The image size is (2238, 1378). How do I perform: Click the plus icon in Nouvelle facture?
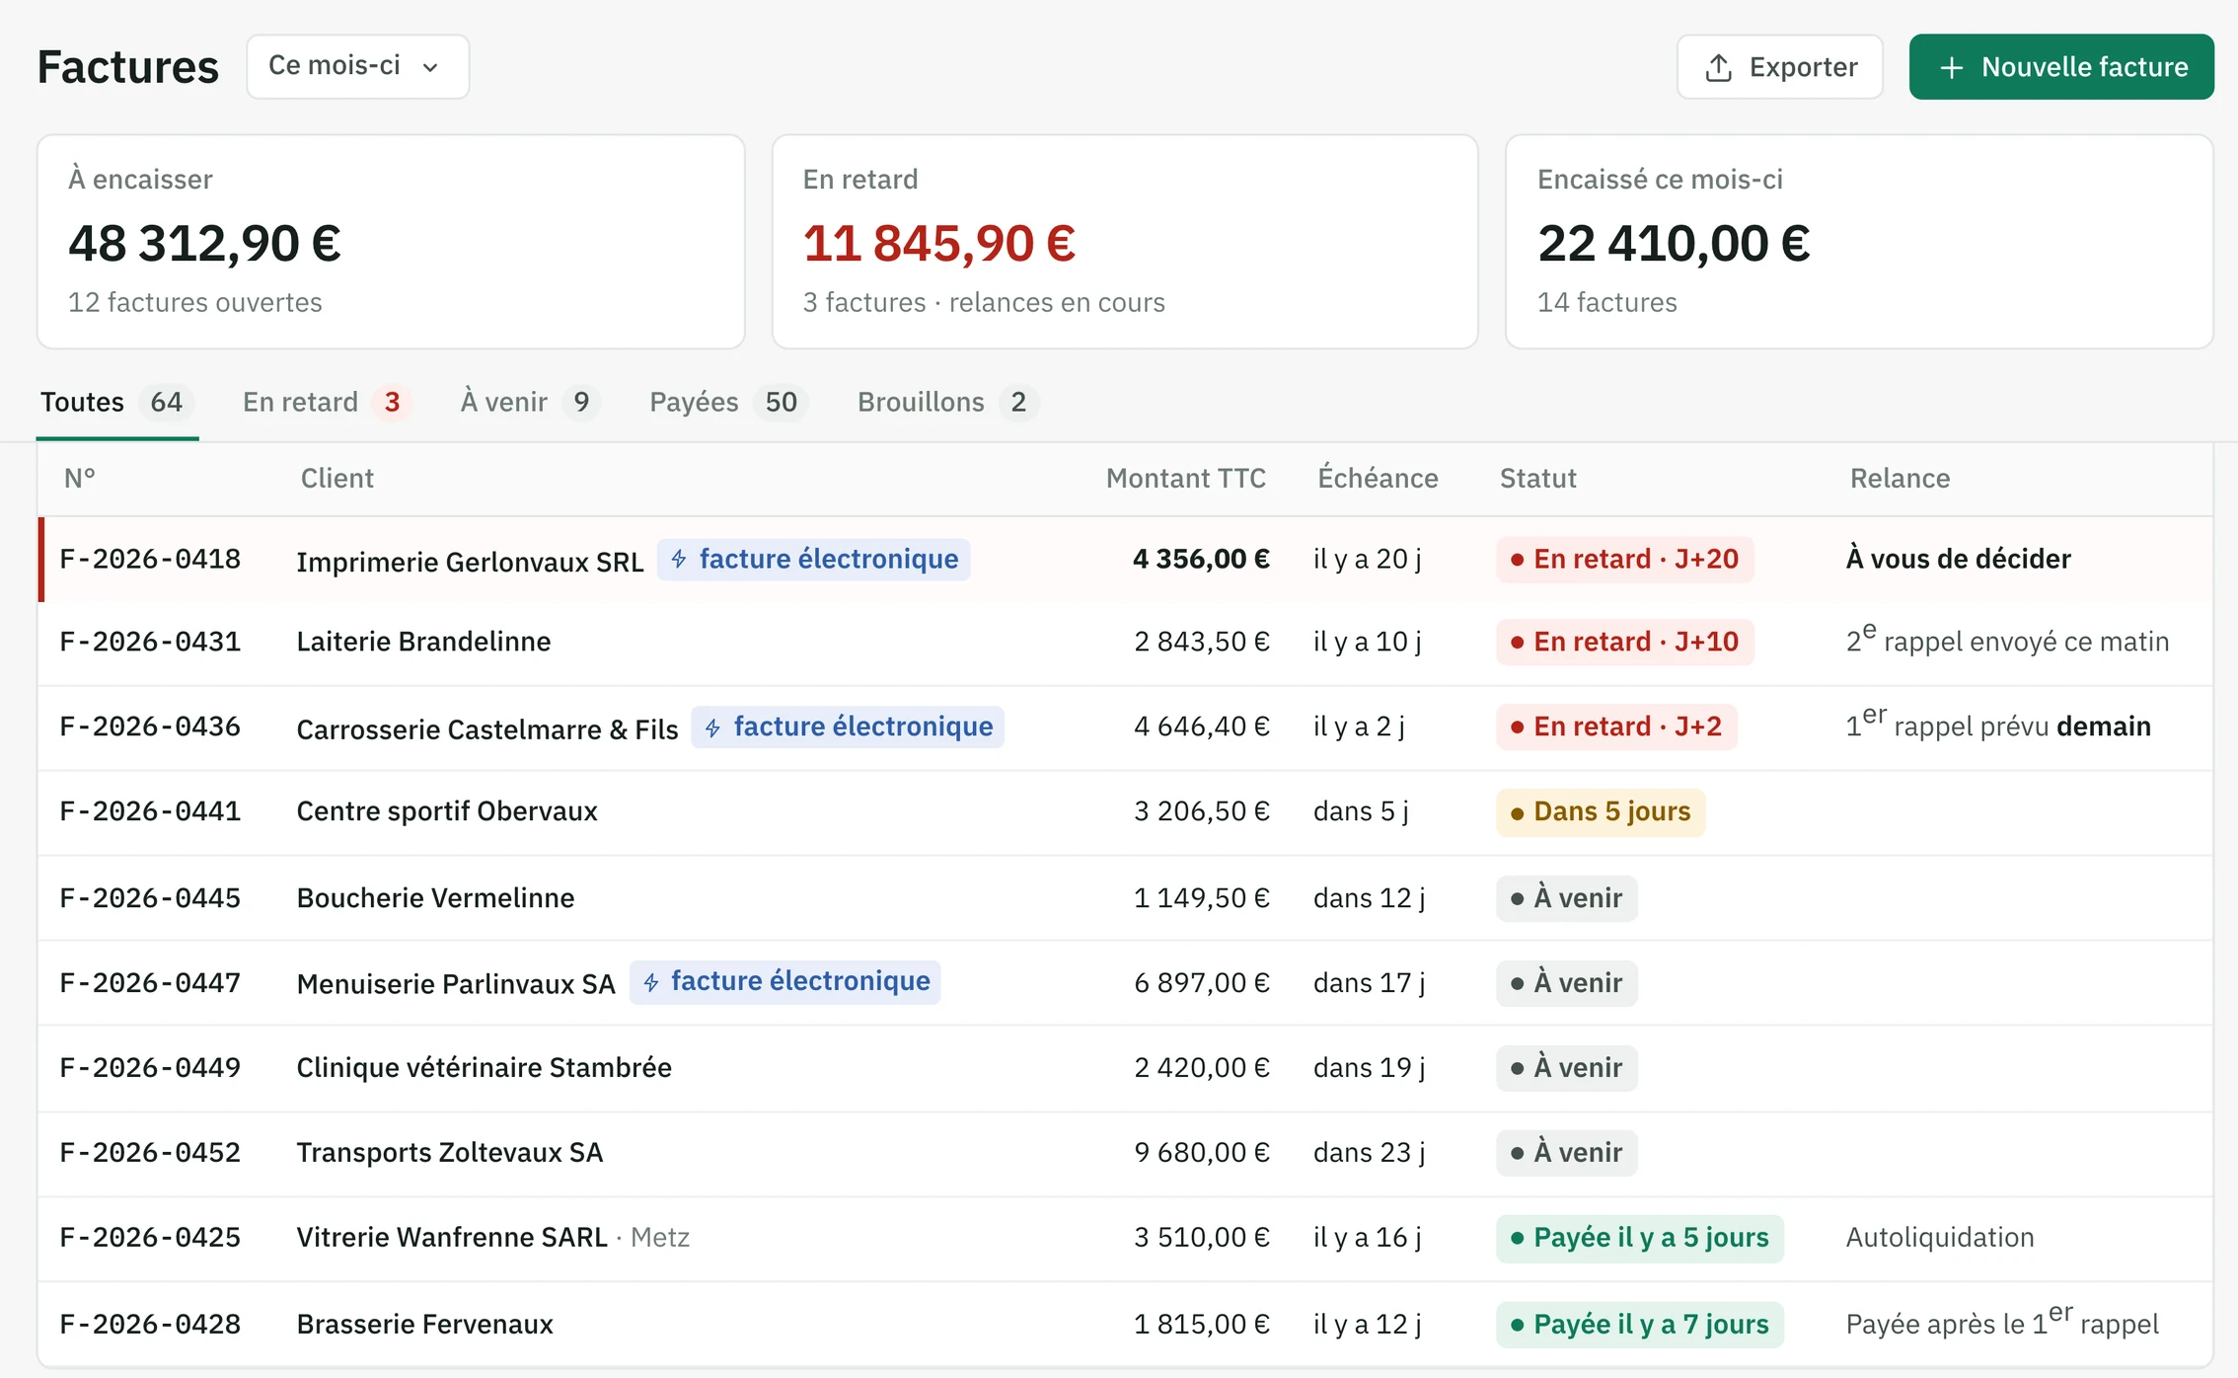click(1950, 67)
